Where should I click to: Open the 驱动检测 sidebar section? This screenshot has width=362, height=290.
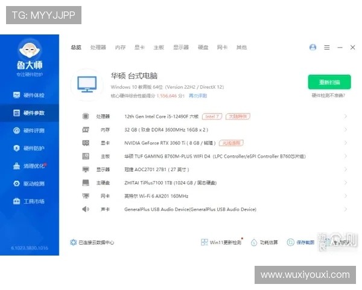(30, 184)
